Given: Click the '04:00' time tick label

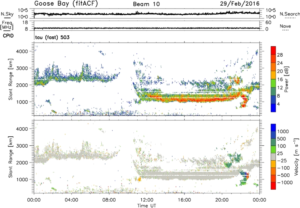Looking at the screenshot, I should point(72,200).
